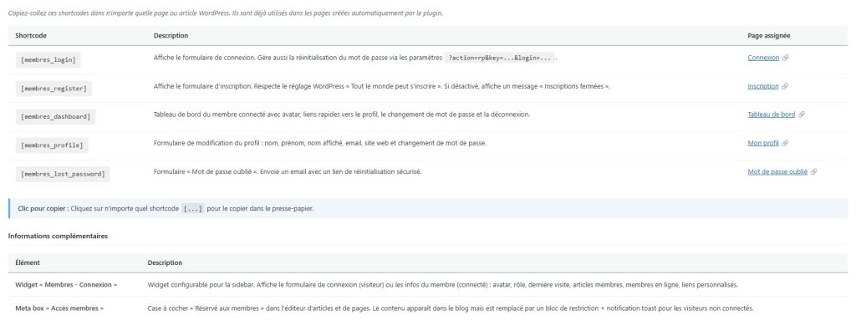856x331 pixels.
Task: Click the link icon beside Inscription
Action: [785, 86]
